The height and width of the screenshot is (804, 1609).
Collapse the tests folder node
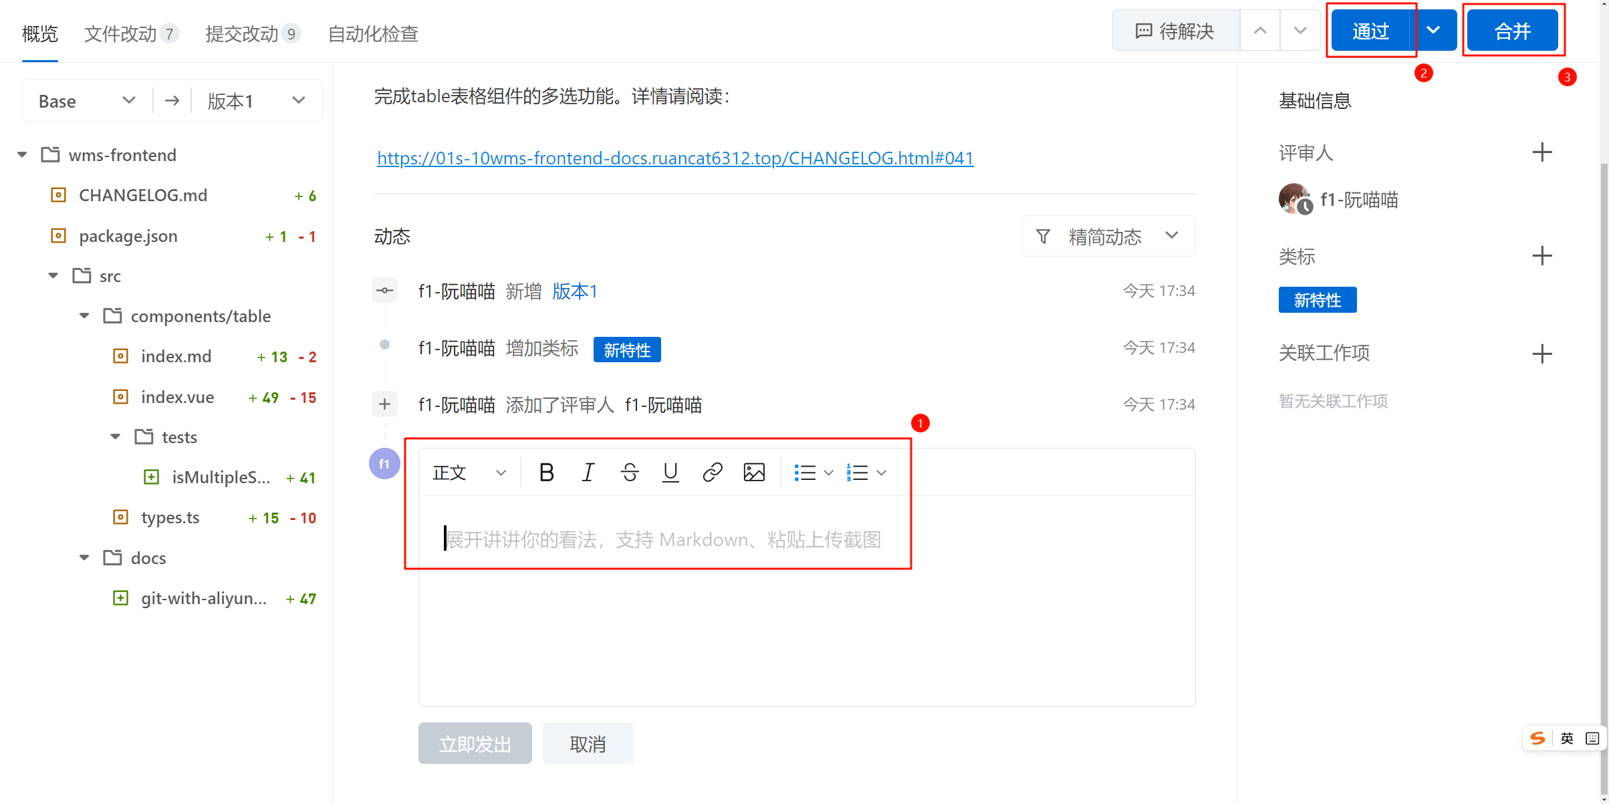pos(116,437)
